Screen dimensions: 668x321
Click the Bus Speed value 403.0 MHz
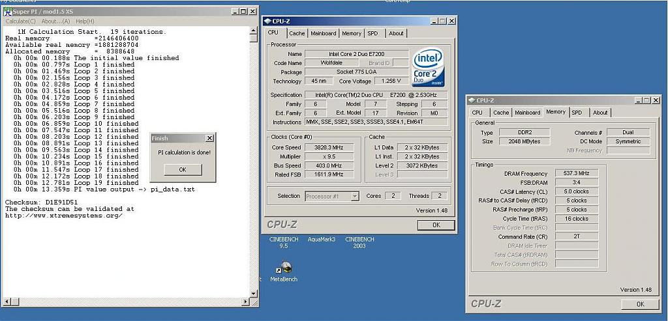[x=329, y=165]
